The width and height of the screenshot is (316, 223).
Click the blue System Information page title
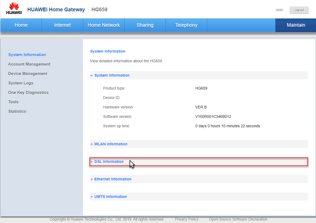(x=107, y=51)
